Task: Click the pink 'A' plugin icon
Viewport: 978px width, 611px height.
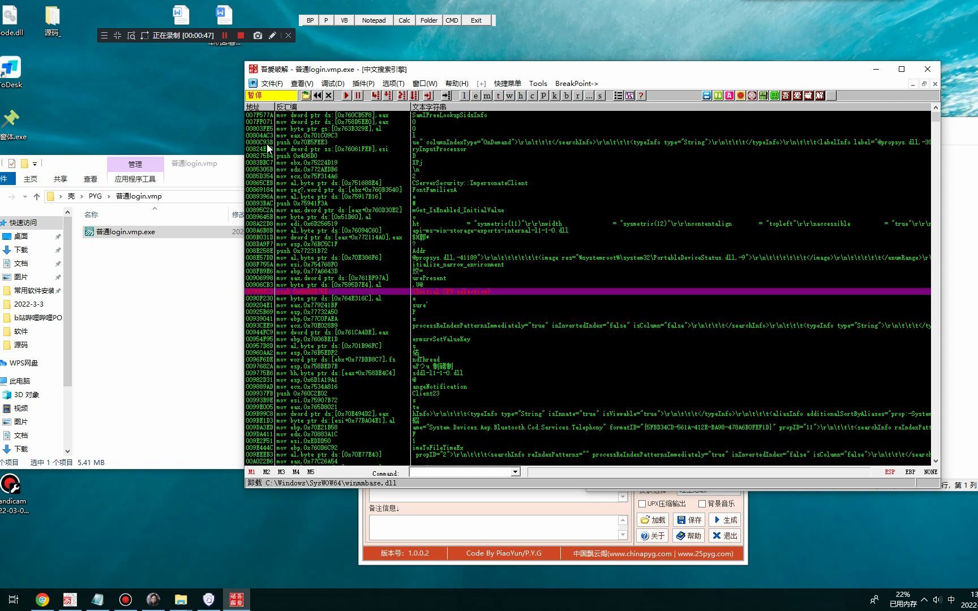Action: (729, 96)
